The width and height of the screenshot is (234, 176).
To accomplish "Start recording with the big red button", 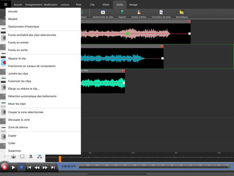I will click(x=4, y=167).
